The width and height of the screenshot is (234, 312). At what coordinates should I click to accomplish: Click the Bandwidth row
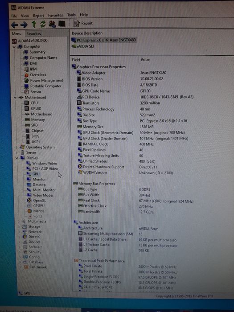(x=116, y=212)
